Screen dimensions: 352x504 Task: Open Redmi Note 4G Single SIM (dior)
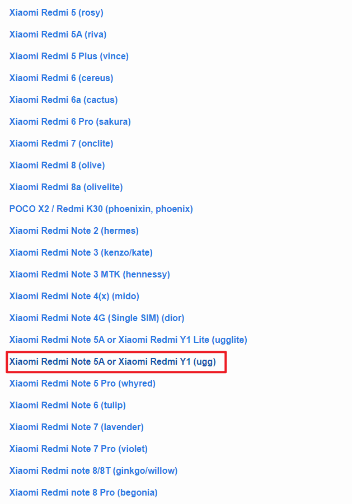(x=97, y=318)
